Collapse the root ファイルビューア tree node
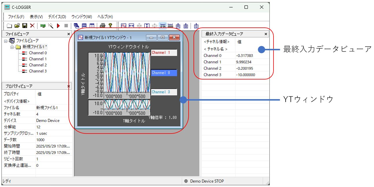This screenshot has height=187, width=374. 6,41
